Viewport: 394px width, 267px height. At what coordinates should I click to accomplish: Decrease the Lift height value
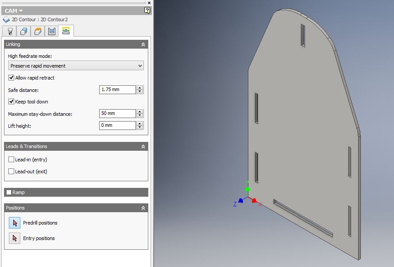[140, 127]
